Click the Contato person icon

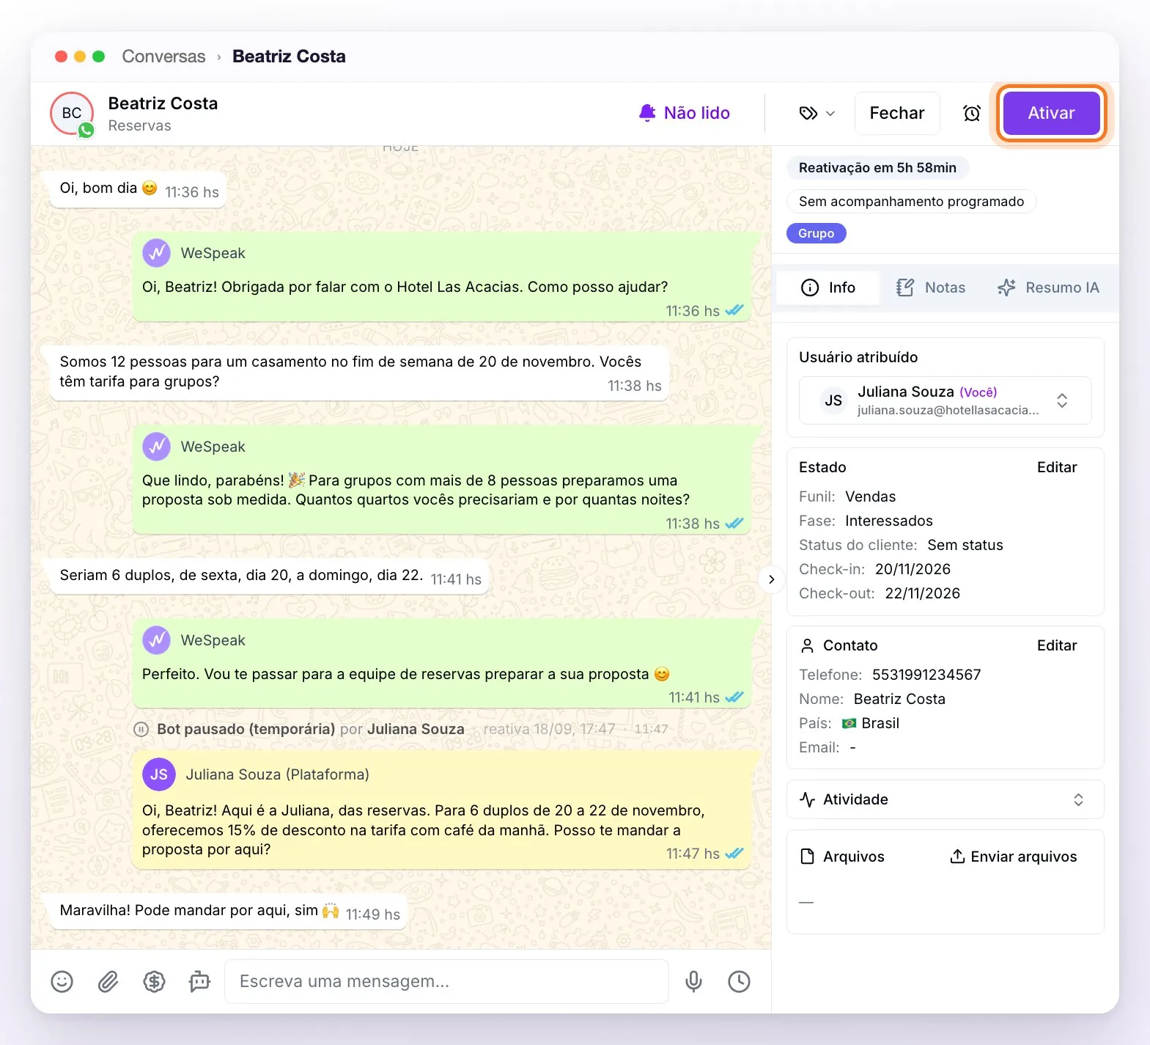click(x=807, y=645)
